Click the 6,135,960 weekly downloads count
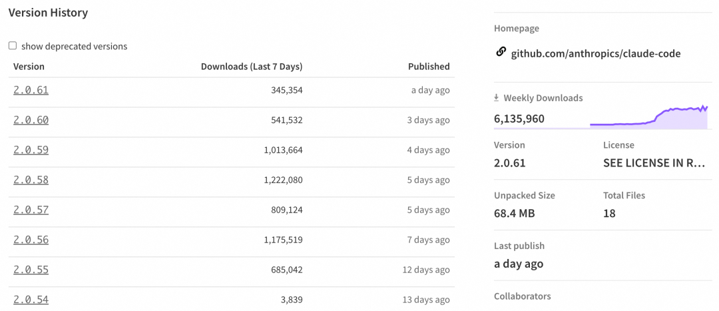 click(519, 119)
